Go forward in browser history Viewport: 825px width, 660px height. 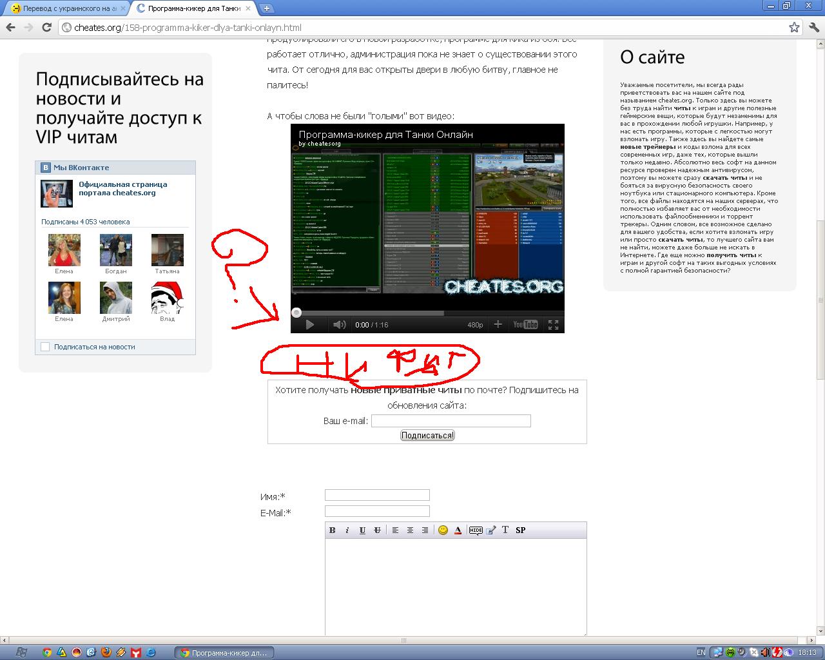28,27
